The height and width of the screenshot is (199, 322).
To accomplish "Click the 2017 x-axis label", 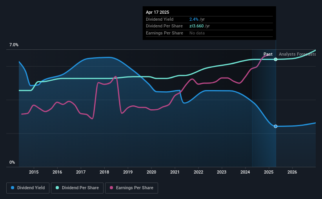I will pos(81,172).
